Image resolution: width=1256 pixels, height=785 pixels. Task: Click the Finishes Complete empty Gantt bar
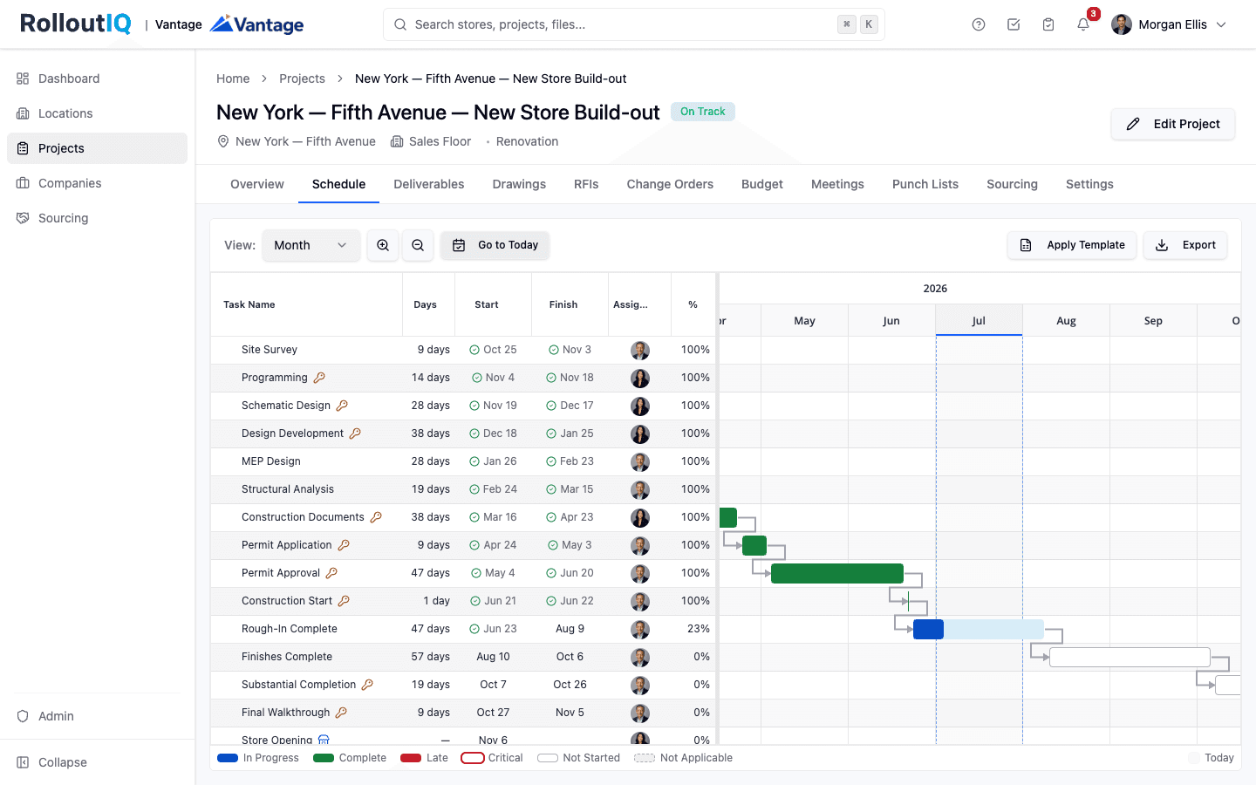pyautogui.click(x=1130, y=657)
